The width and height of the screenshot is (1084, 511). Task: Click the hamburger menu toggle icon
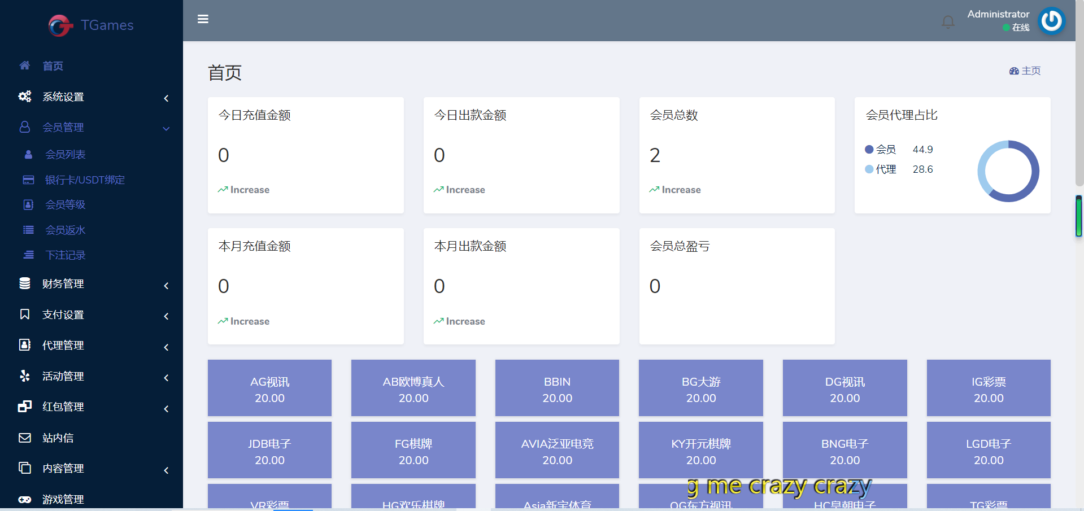(203, 19)
